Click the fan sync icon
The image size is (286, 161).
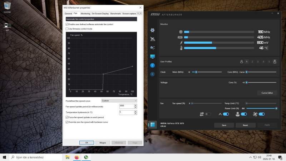pos(255,114)
